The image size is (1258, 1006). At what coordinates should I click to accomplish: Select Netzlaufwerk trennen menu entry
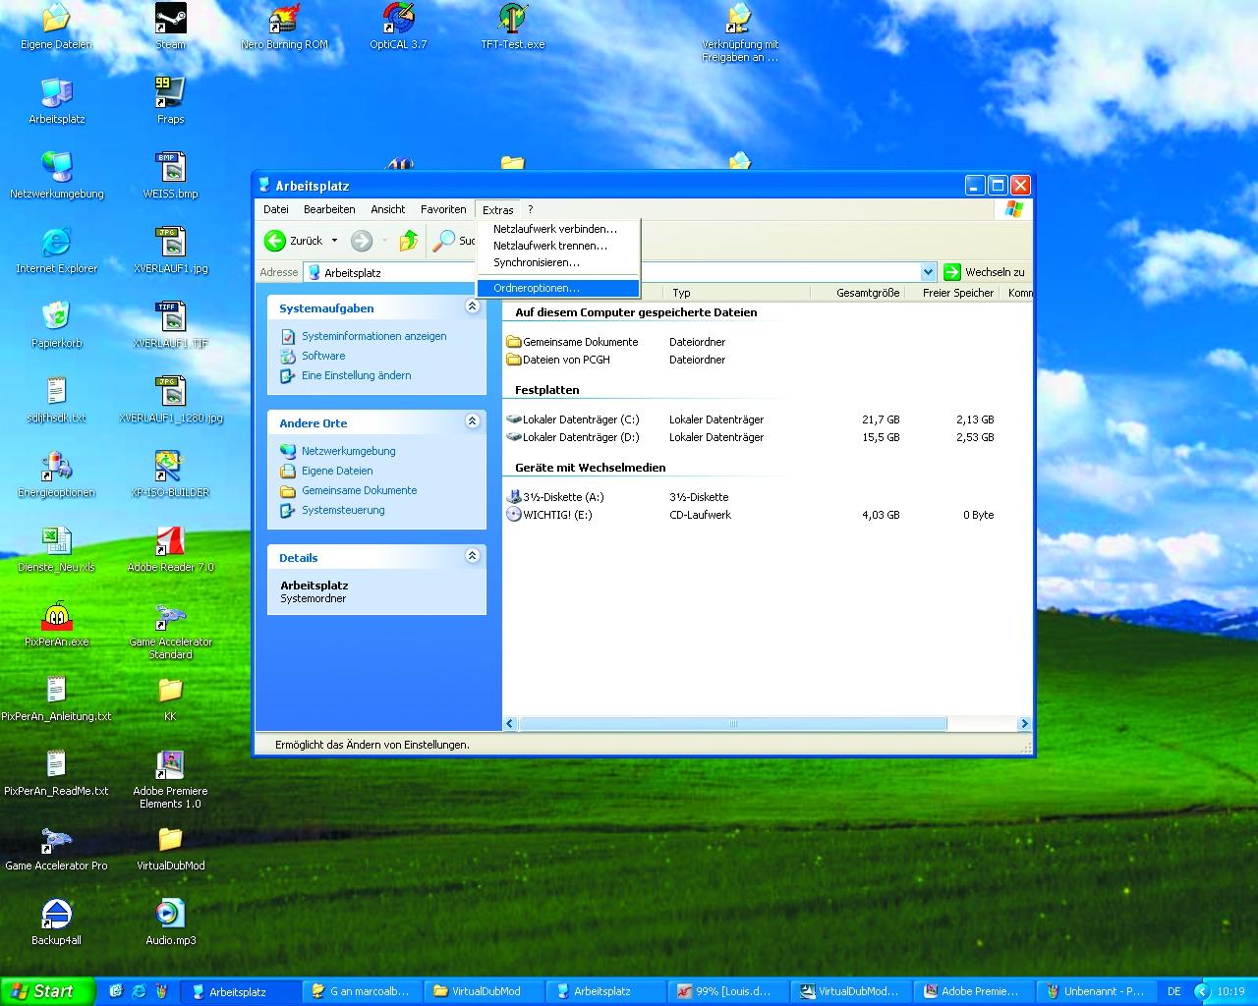(558, 246)
